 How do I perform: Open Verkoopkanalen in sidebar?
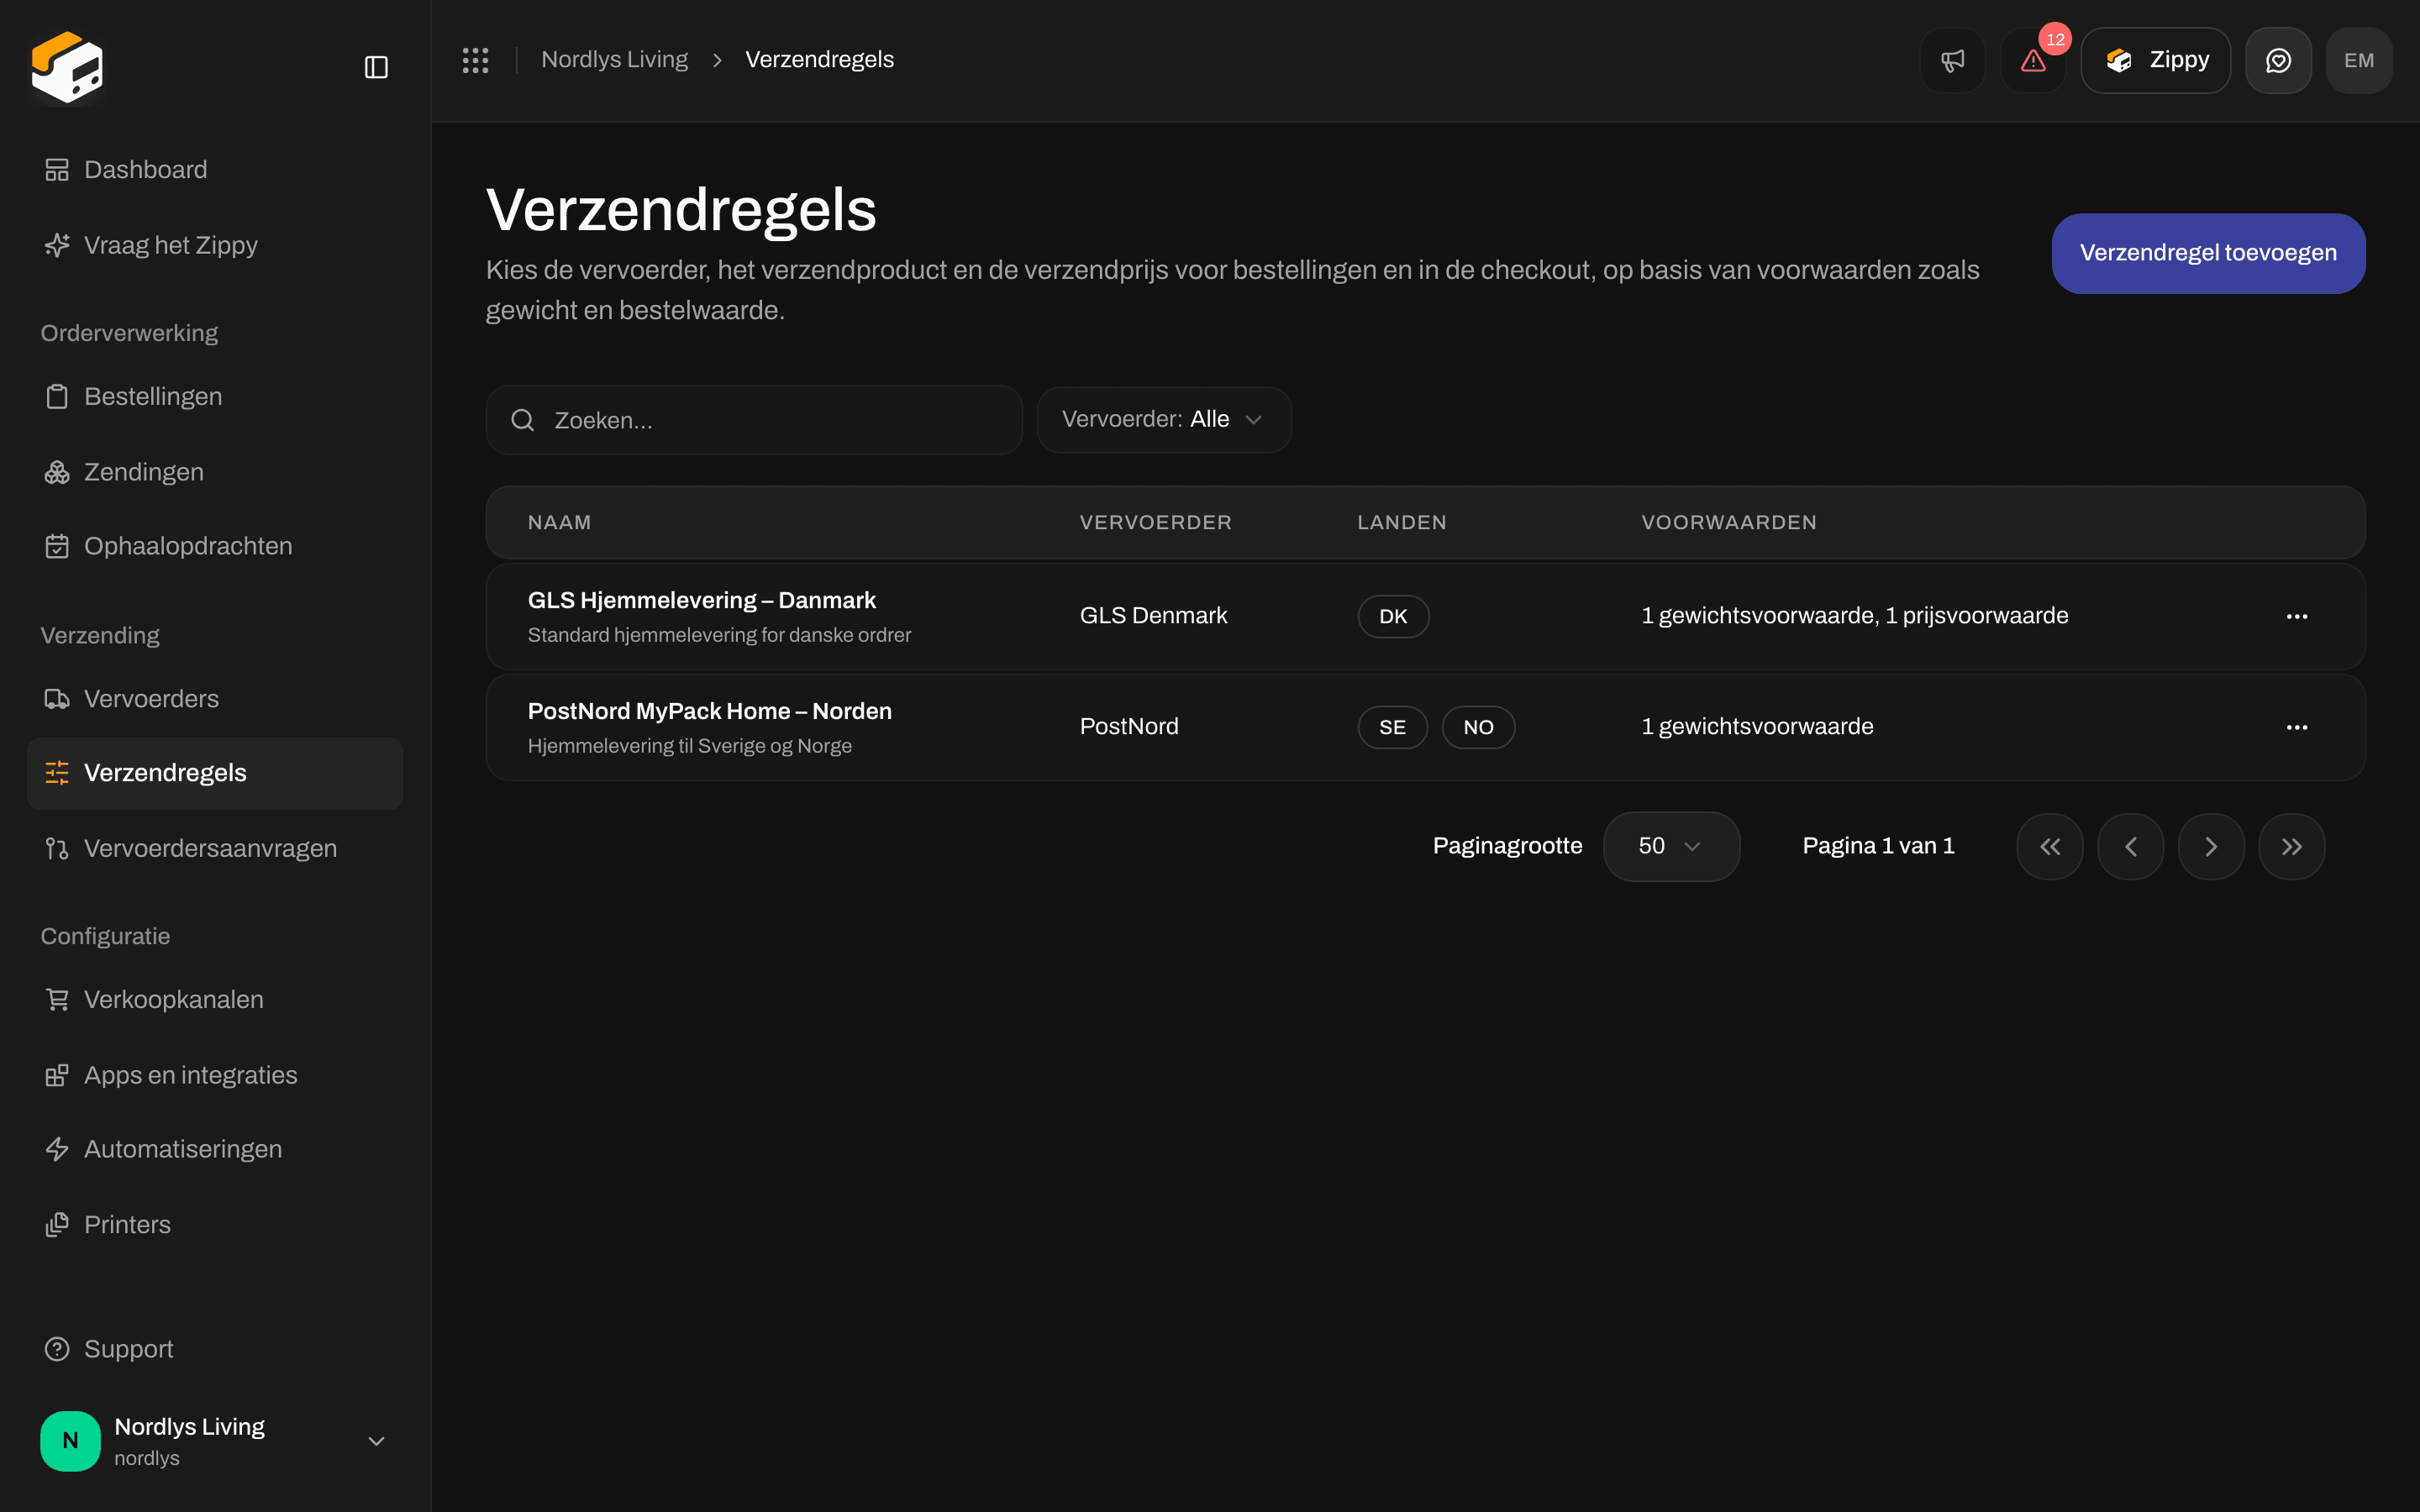pos(215,1000)
